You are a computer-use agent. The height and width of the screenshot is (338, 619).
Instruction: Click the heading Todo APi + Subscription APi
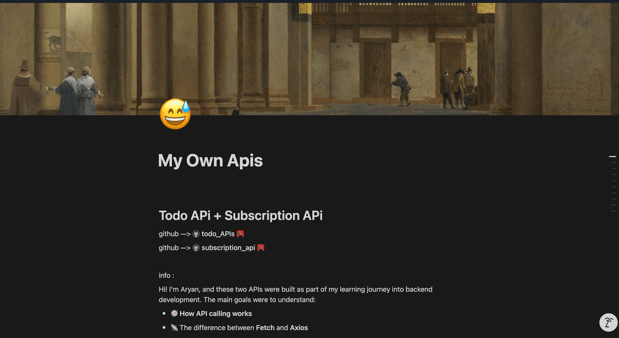tap(240, 215)
